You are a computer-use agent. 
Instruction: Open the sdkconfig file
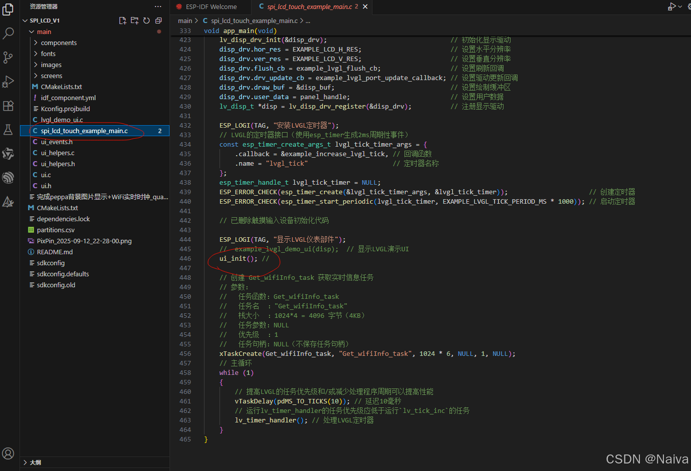pyautogui.click(x=95, y=263)
